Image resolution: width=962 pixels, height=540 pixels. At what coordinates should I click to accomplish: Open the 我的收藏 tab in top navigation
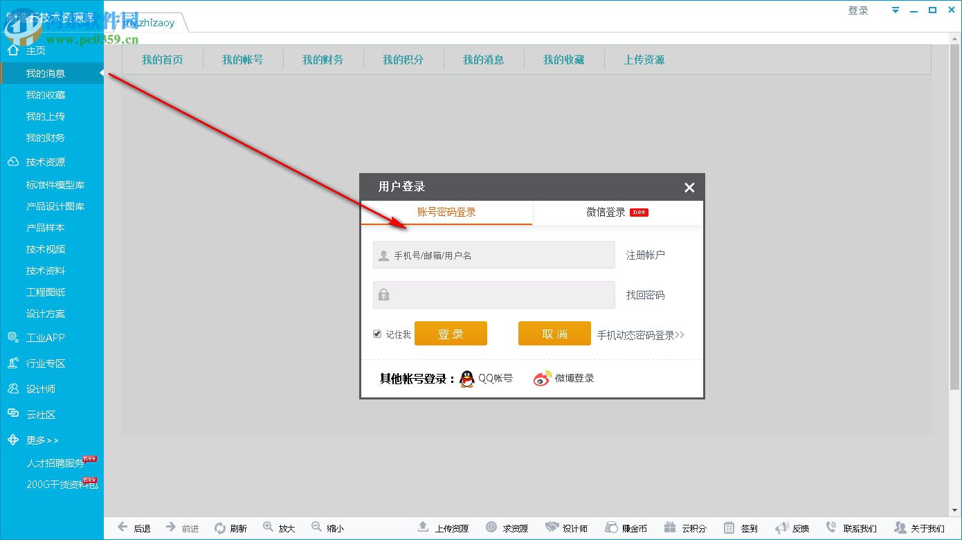[564, 60]
